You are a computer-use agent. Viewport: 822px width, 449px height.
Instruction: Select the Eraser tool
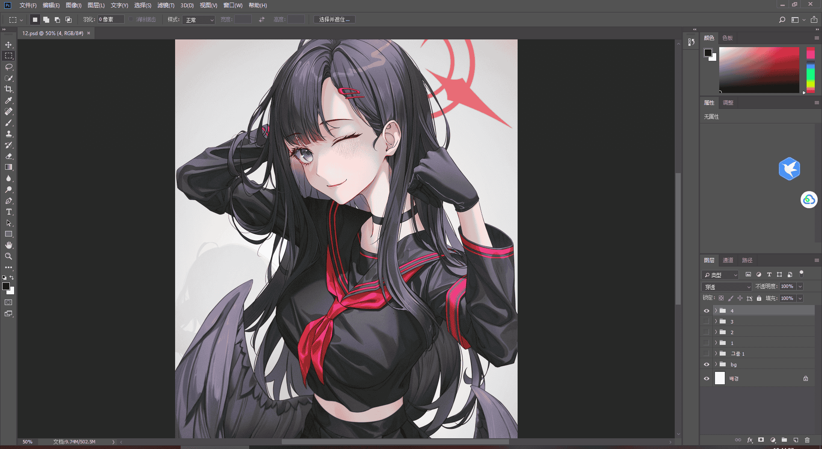[9, 156]
